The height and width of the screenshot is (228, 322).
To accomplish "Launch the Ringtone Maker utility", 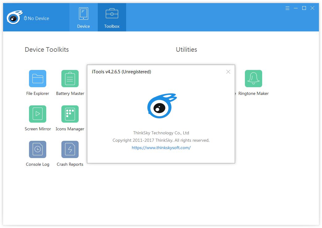I will 253,79.
